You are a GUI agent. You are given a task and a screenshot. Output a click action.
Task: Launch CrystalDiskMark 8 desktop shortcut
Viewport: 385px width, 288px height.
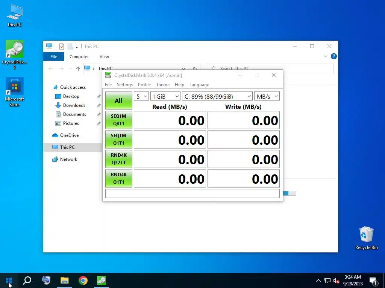coord(15,55)
